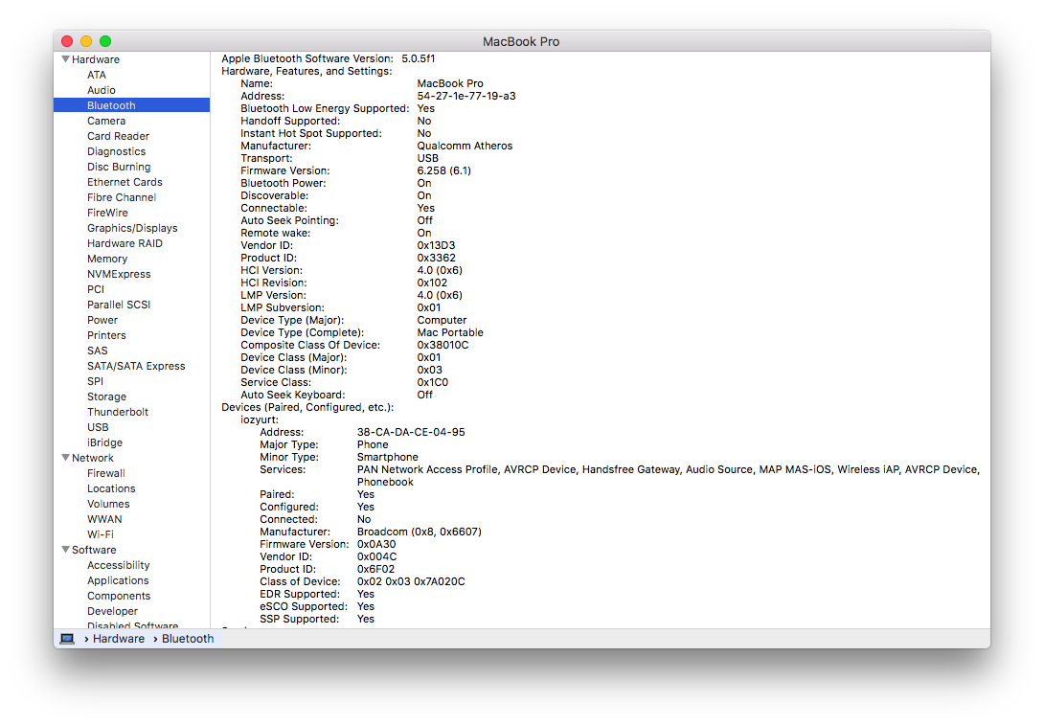1044x725 pixels.
Task: Click the green zoom window button
Action: 105,41
